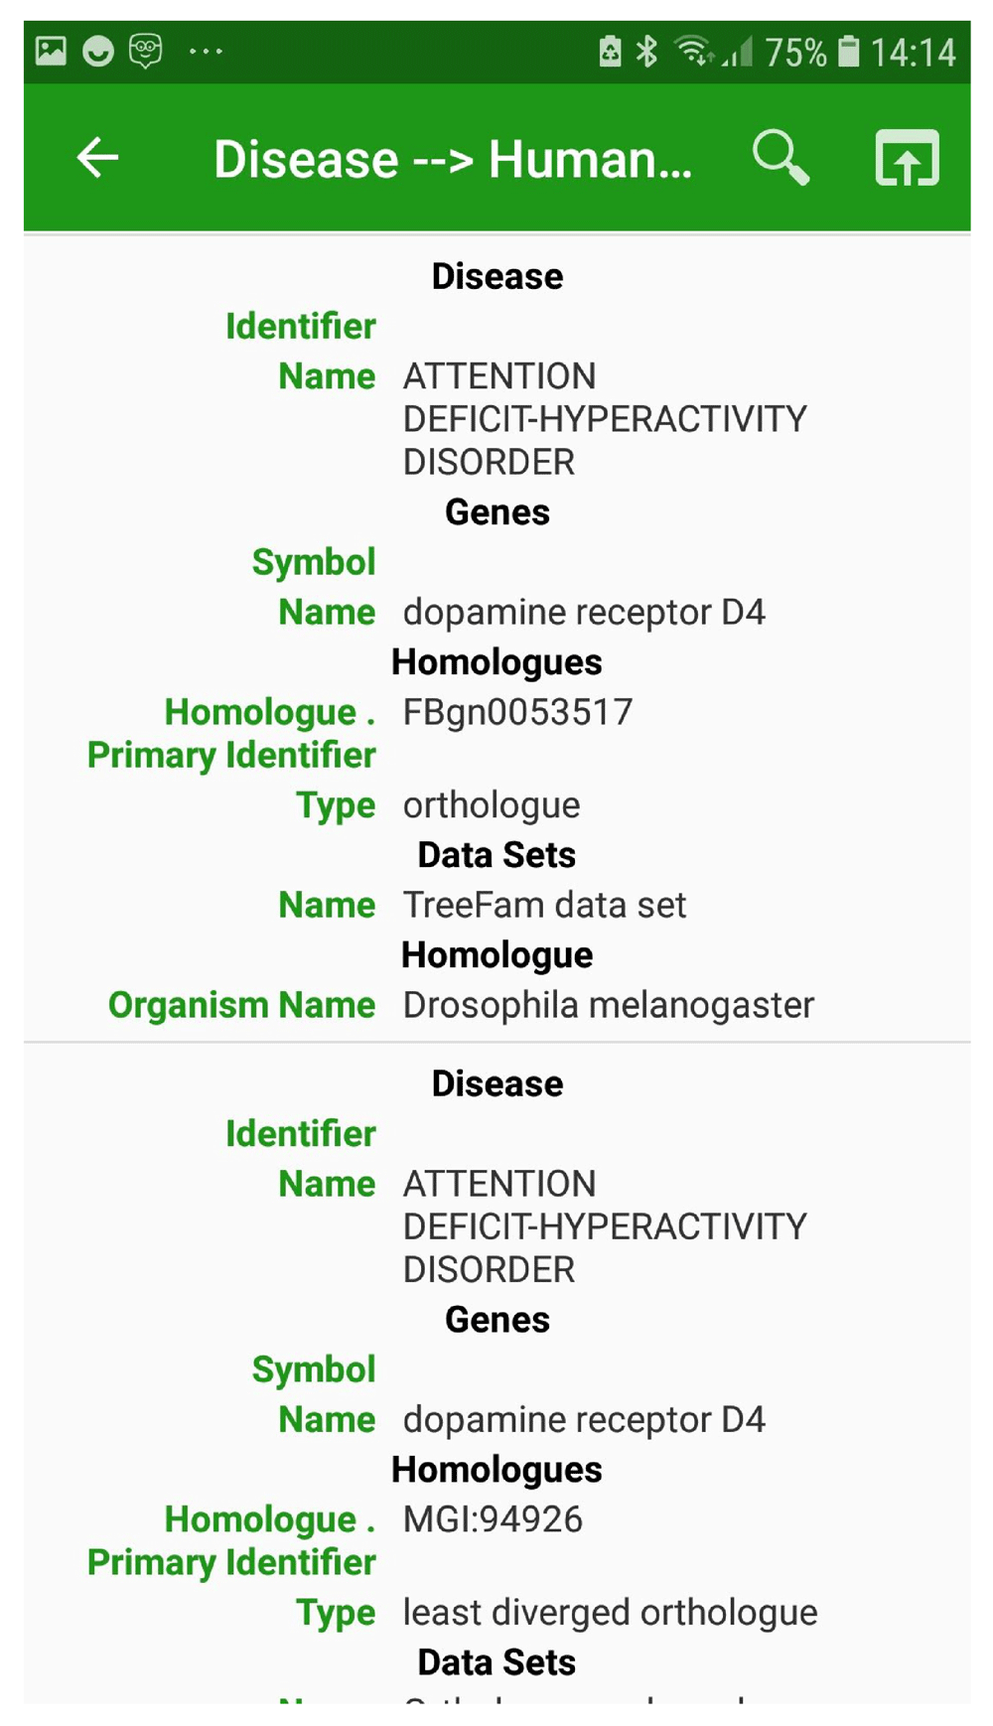
Task: Tap the Bluetooth status icon
Action: tap(646, 51)
